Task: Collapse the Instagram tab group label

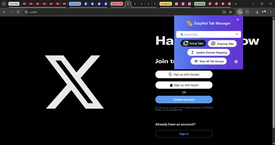Action: 165,4
